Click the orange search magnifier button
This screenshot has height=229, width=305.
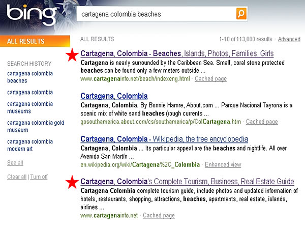click(241, 14)
